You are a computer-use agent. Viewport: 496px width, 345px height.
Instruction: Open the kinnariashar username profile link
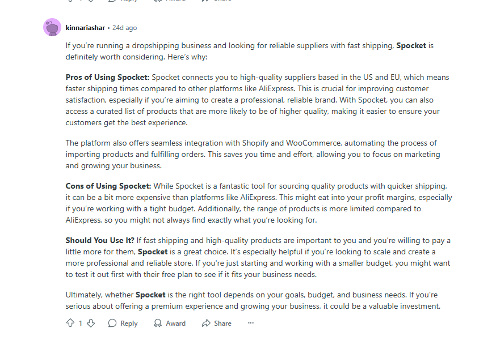click(x=85, y=28)
